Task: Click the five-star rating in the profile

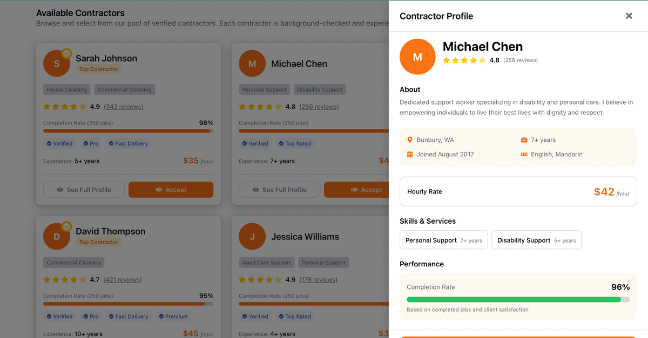Action: point(464,60)
